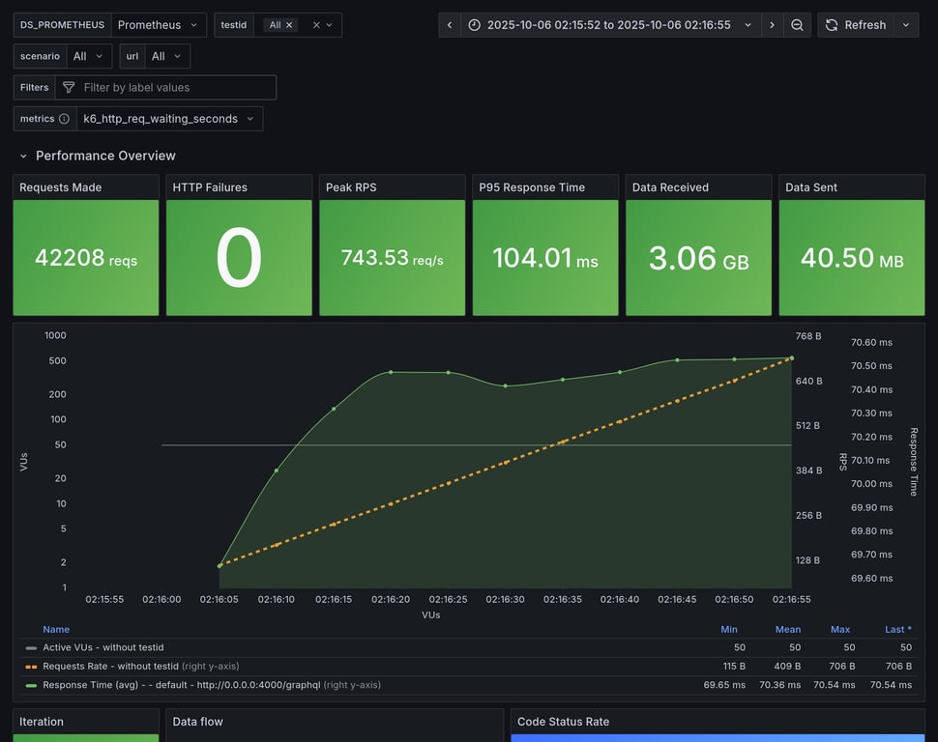Open the refresh interval dropdown arrow

pos(906,25)
